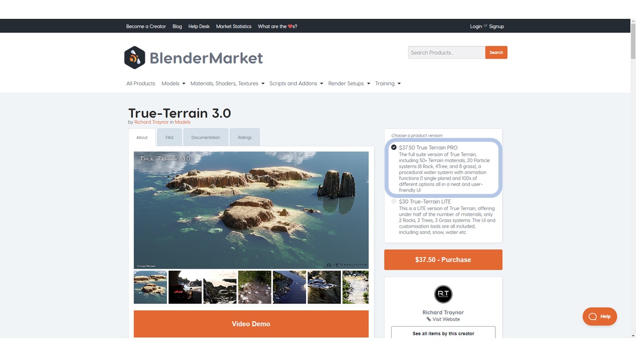Open the Help Desk link
The image size is (636, 357).
[x=199, y=26]
